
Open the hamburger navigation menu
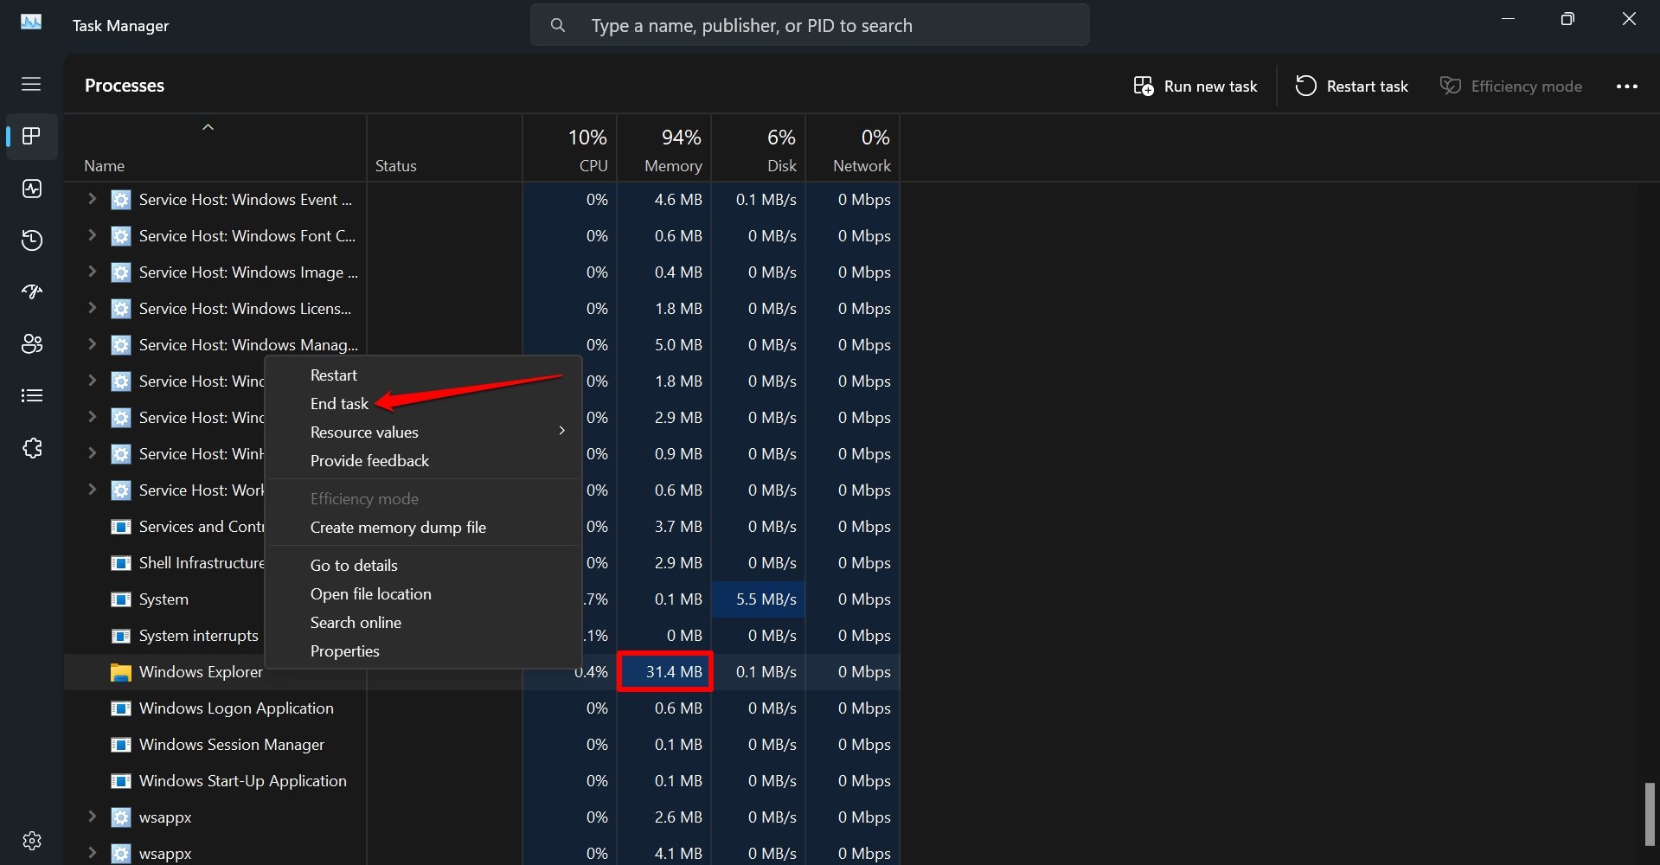[x=31, y=84]
